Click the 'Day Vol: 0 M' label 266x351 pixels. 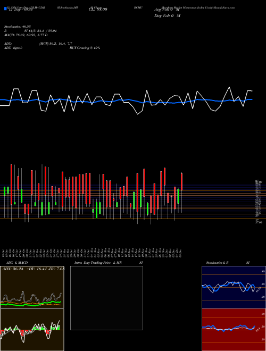click(167, 16)
